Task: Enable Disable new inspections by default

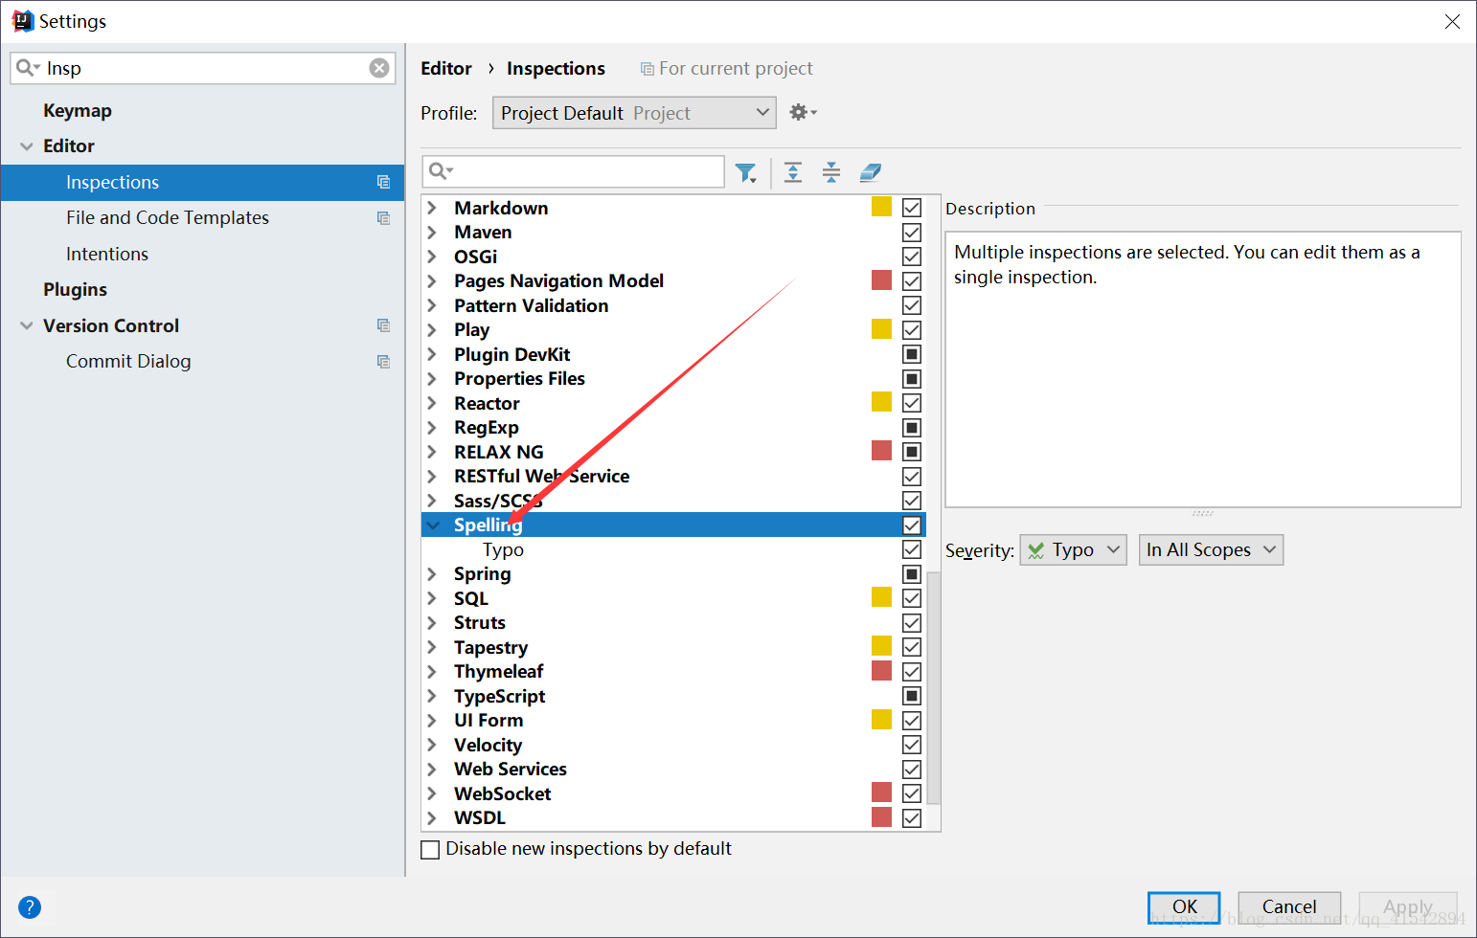Action: click(431, 849)
